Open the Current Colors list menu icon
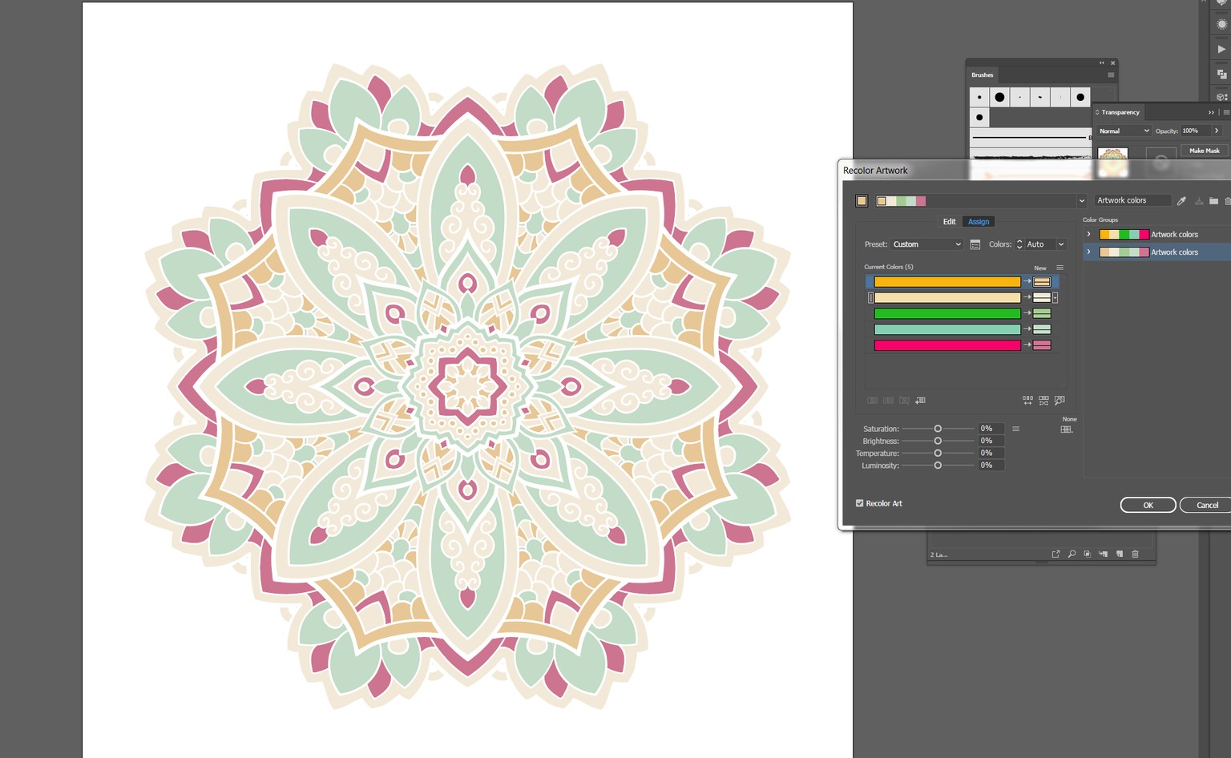The height and width of the screenshot is (758, 1231). pos(1059,268)
